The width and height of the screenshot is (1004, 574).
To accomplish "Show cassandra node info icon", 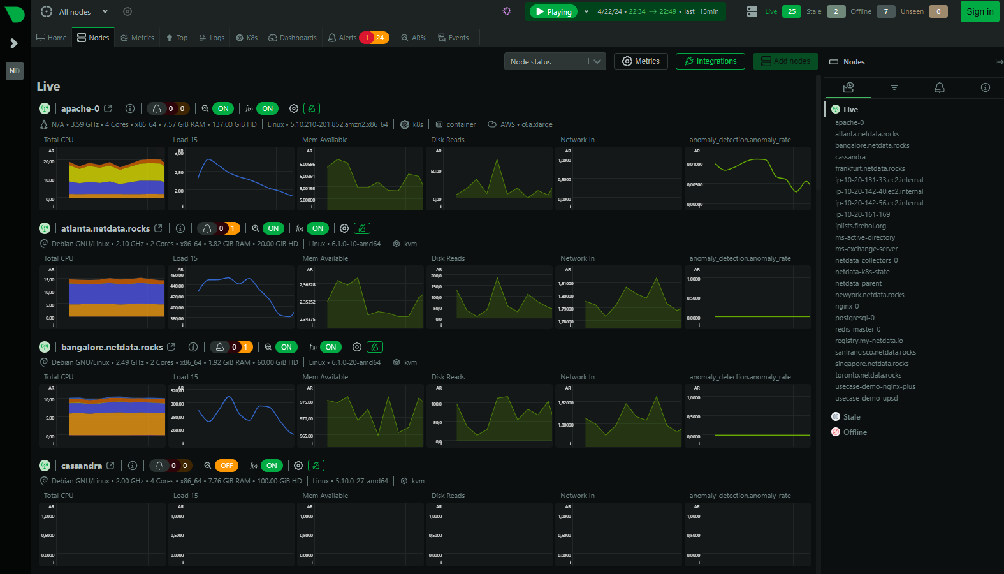I will point(133,466).
